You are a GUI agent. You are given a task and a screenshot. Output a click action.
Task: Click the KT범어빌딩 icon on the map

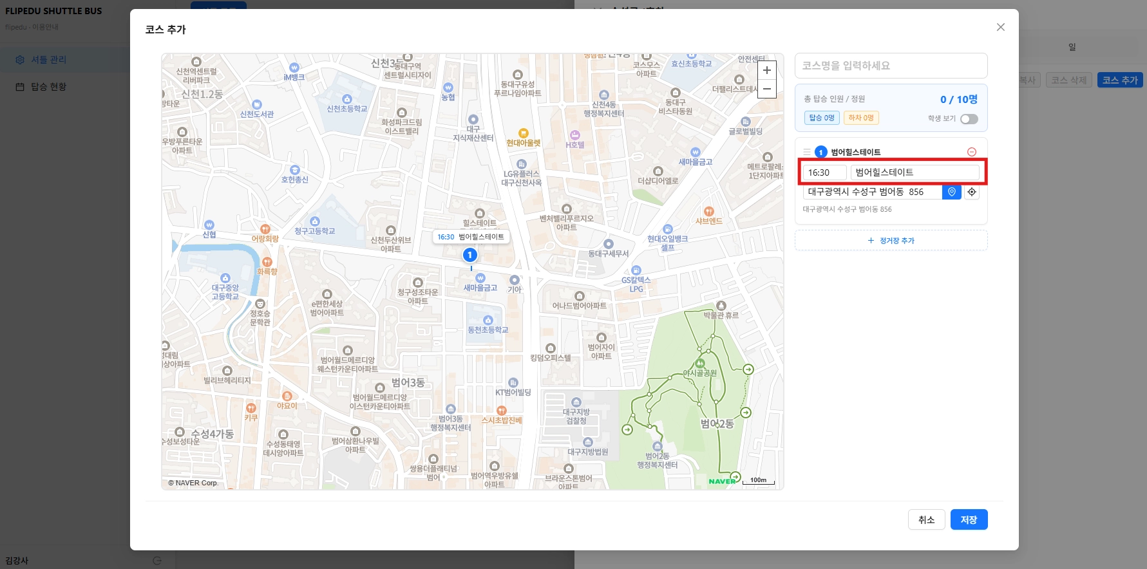click(513, 383)
